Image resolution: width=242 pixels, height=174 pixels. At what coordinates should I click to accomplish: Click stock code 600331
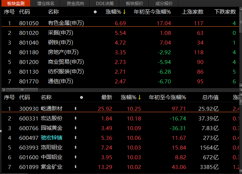pos(29,119)
